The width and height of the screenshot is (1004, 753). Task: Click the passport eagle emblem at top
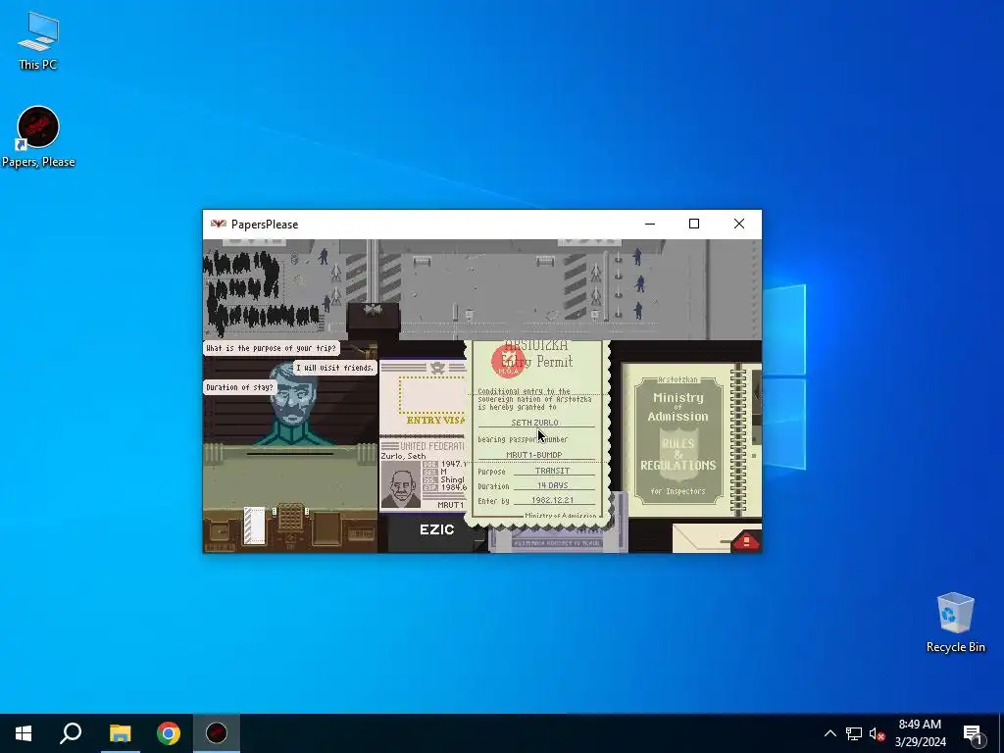[x=437, y=368]
